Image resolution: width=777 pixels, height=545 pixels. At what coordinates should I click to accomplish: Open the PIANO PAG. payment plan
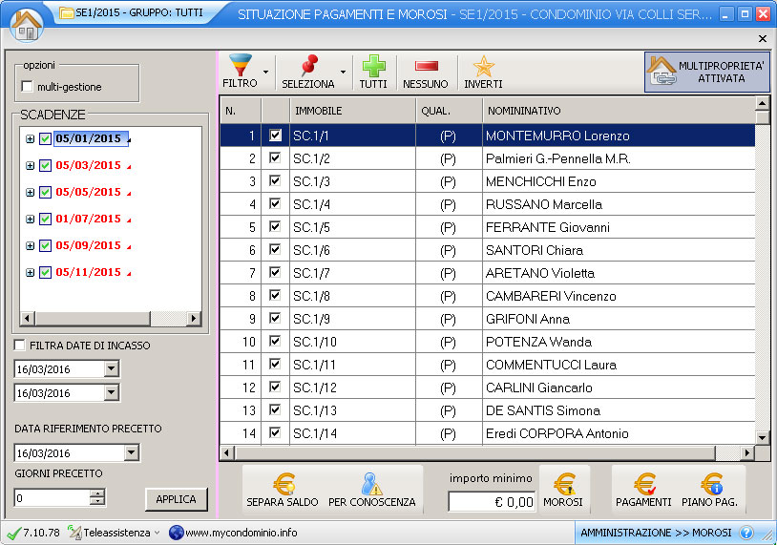click(711, 491)
